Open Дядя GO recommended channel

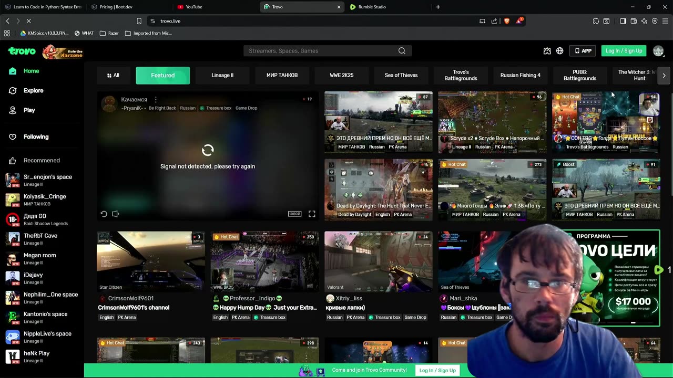pos(42,219)
